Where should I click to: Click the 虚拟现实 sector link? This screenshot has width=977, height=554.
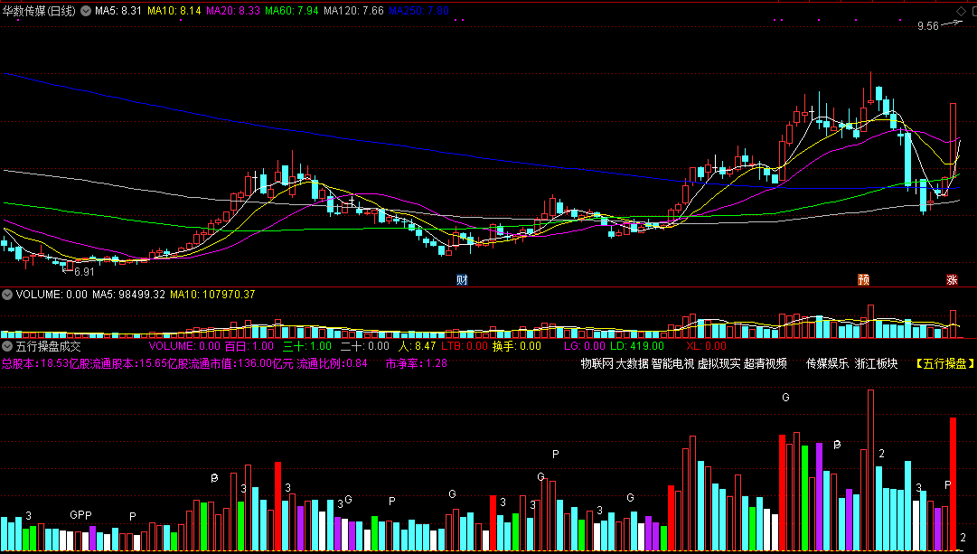(719, 363)
